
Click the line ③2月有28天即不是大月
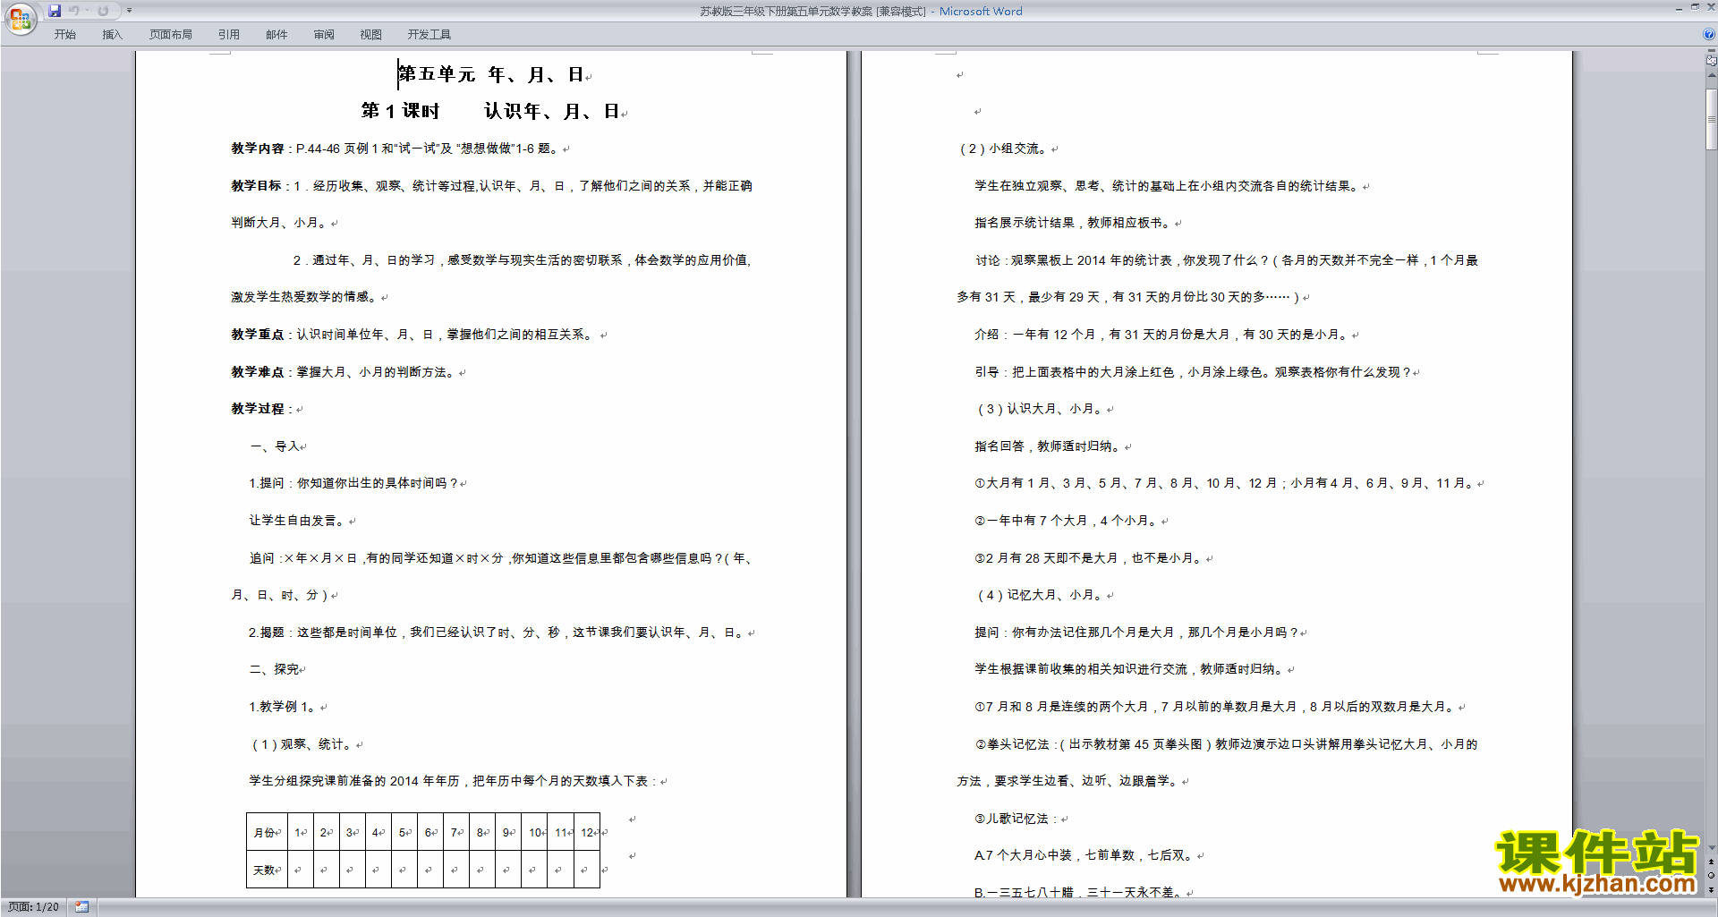coord(1090,558)
